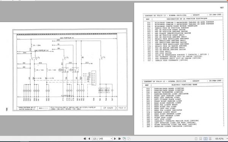Screen dimensions: 228x142
Task: Click the row 'REAR FOG LIGHTS RELAY'
Action: tap(166, 105)
